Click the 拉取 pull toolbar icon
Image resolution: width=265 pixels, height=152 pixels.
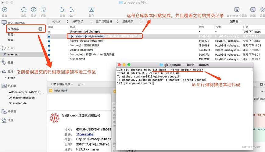24,10
